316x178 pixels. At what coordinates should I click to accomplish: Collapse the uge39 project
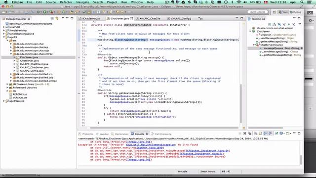pyautogui.click(x=4, y=37)
